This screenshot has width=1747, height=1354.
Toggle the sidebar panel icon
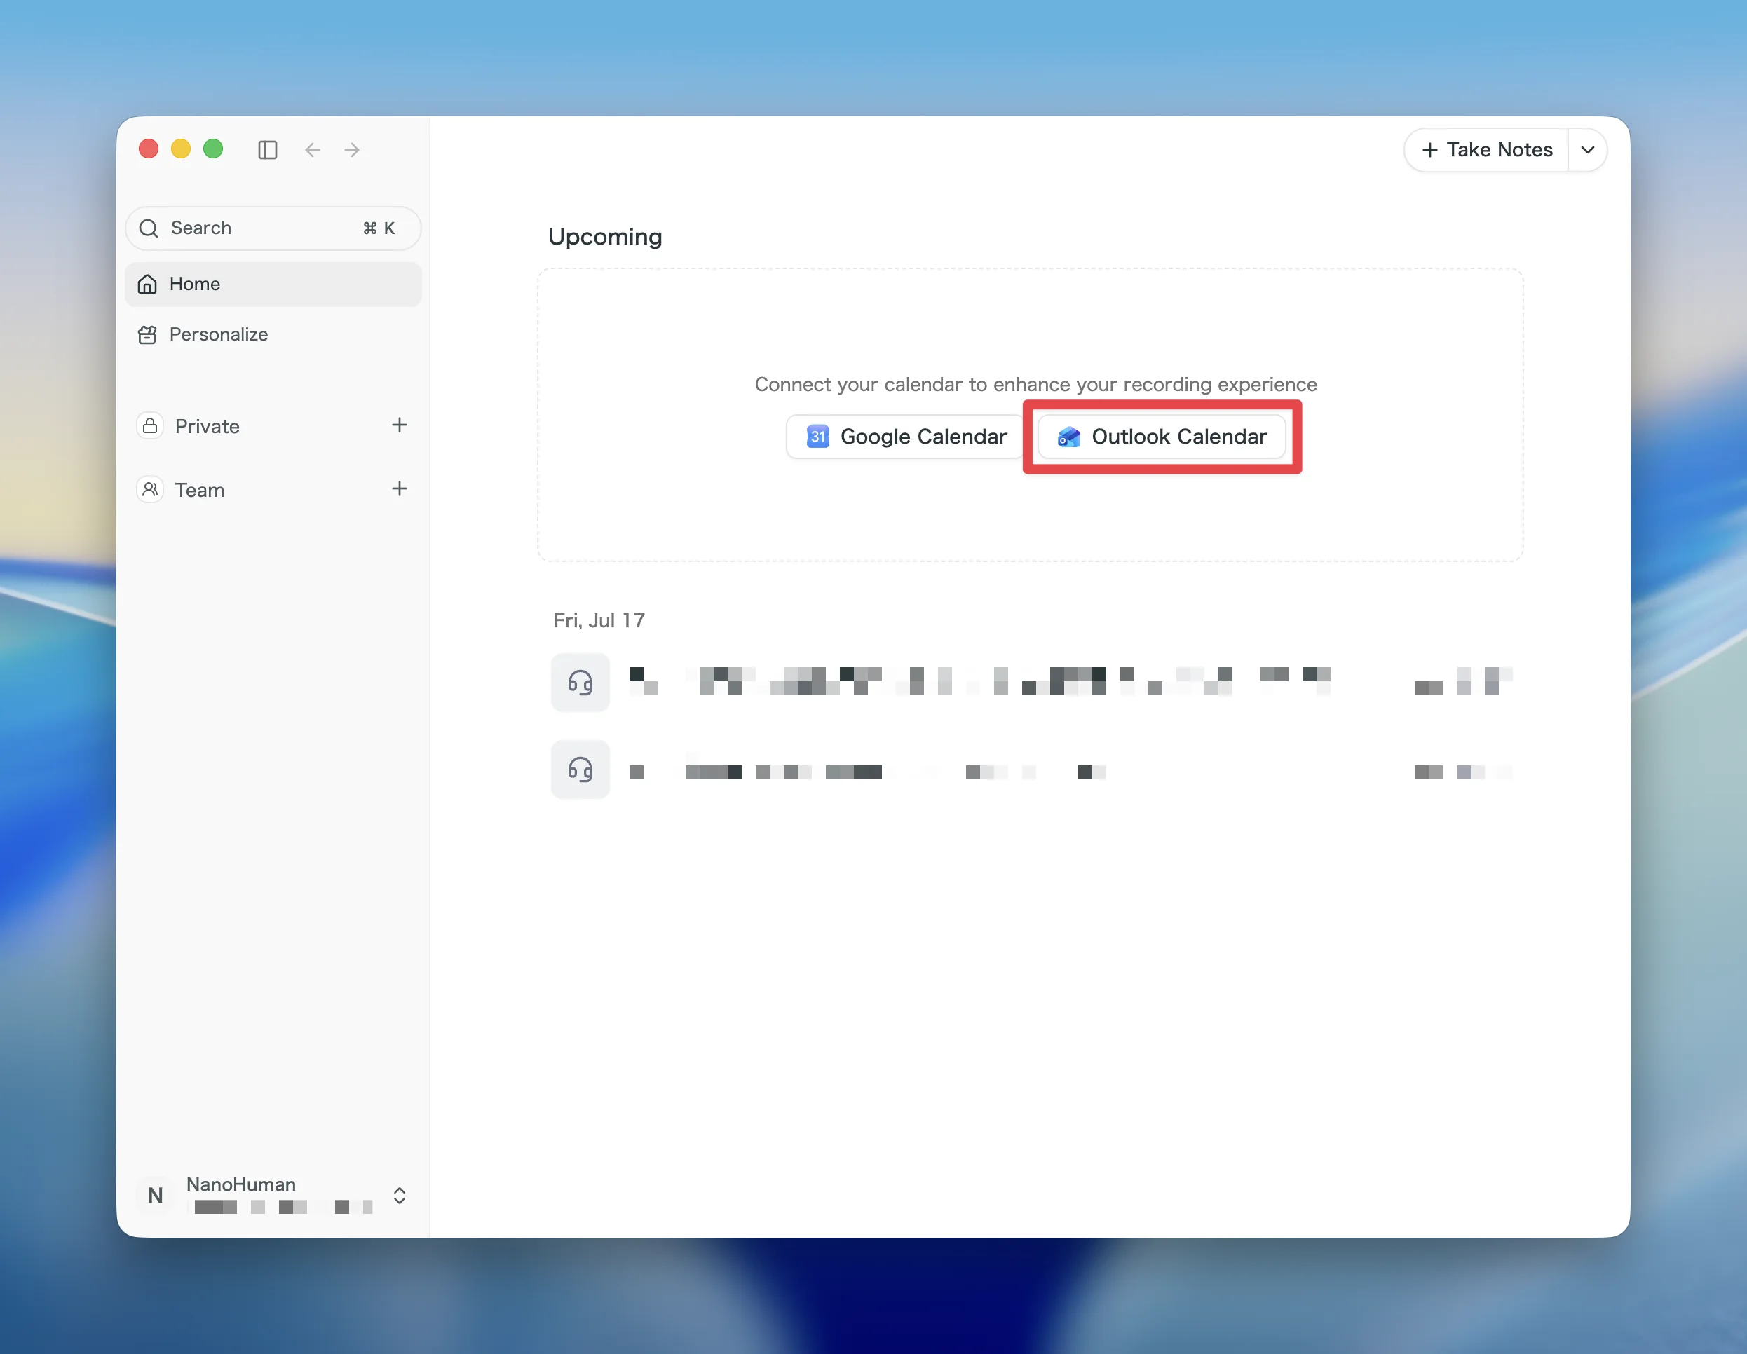click(267, 149)
